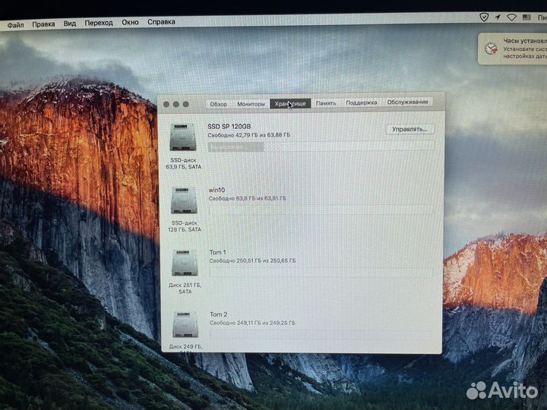
Task: Click the win10 volume name
Action: [217, 190]
